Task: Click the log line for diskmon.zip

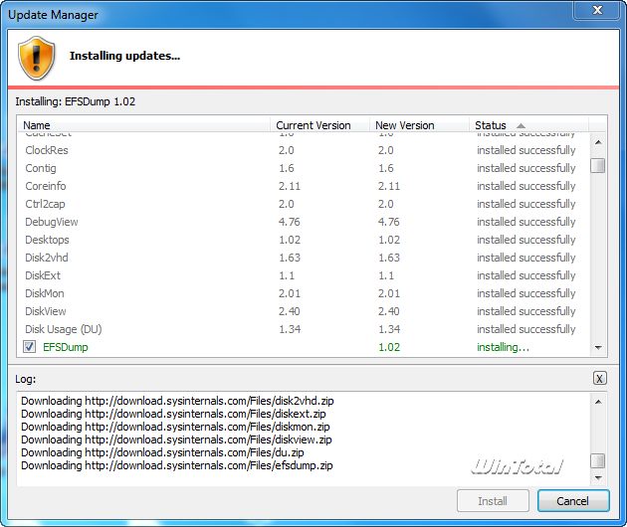Action: (x=175, y=427)
